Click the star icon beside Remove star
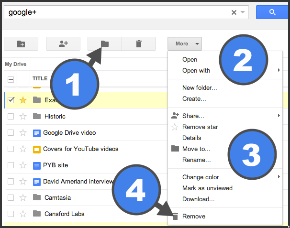This screenshot has height=228, width=290. (x=175, y=127)
